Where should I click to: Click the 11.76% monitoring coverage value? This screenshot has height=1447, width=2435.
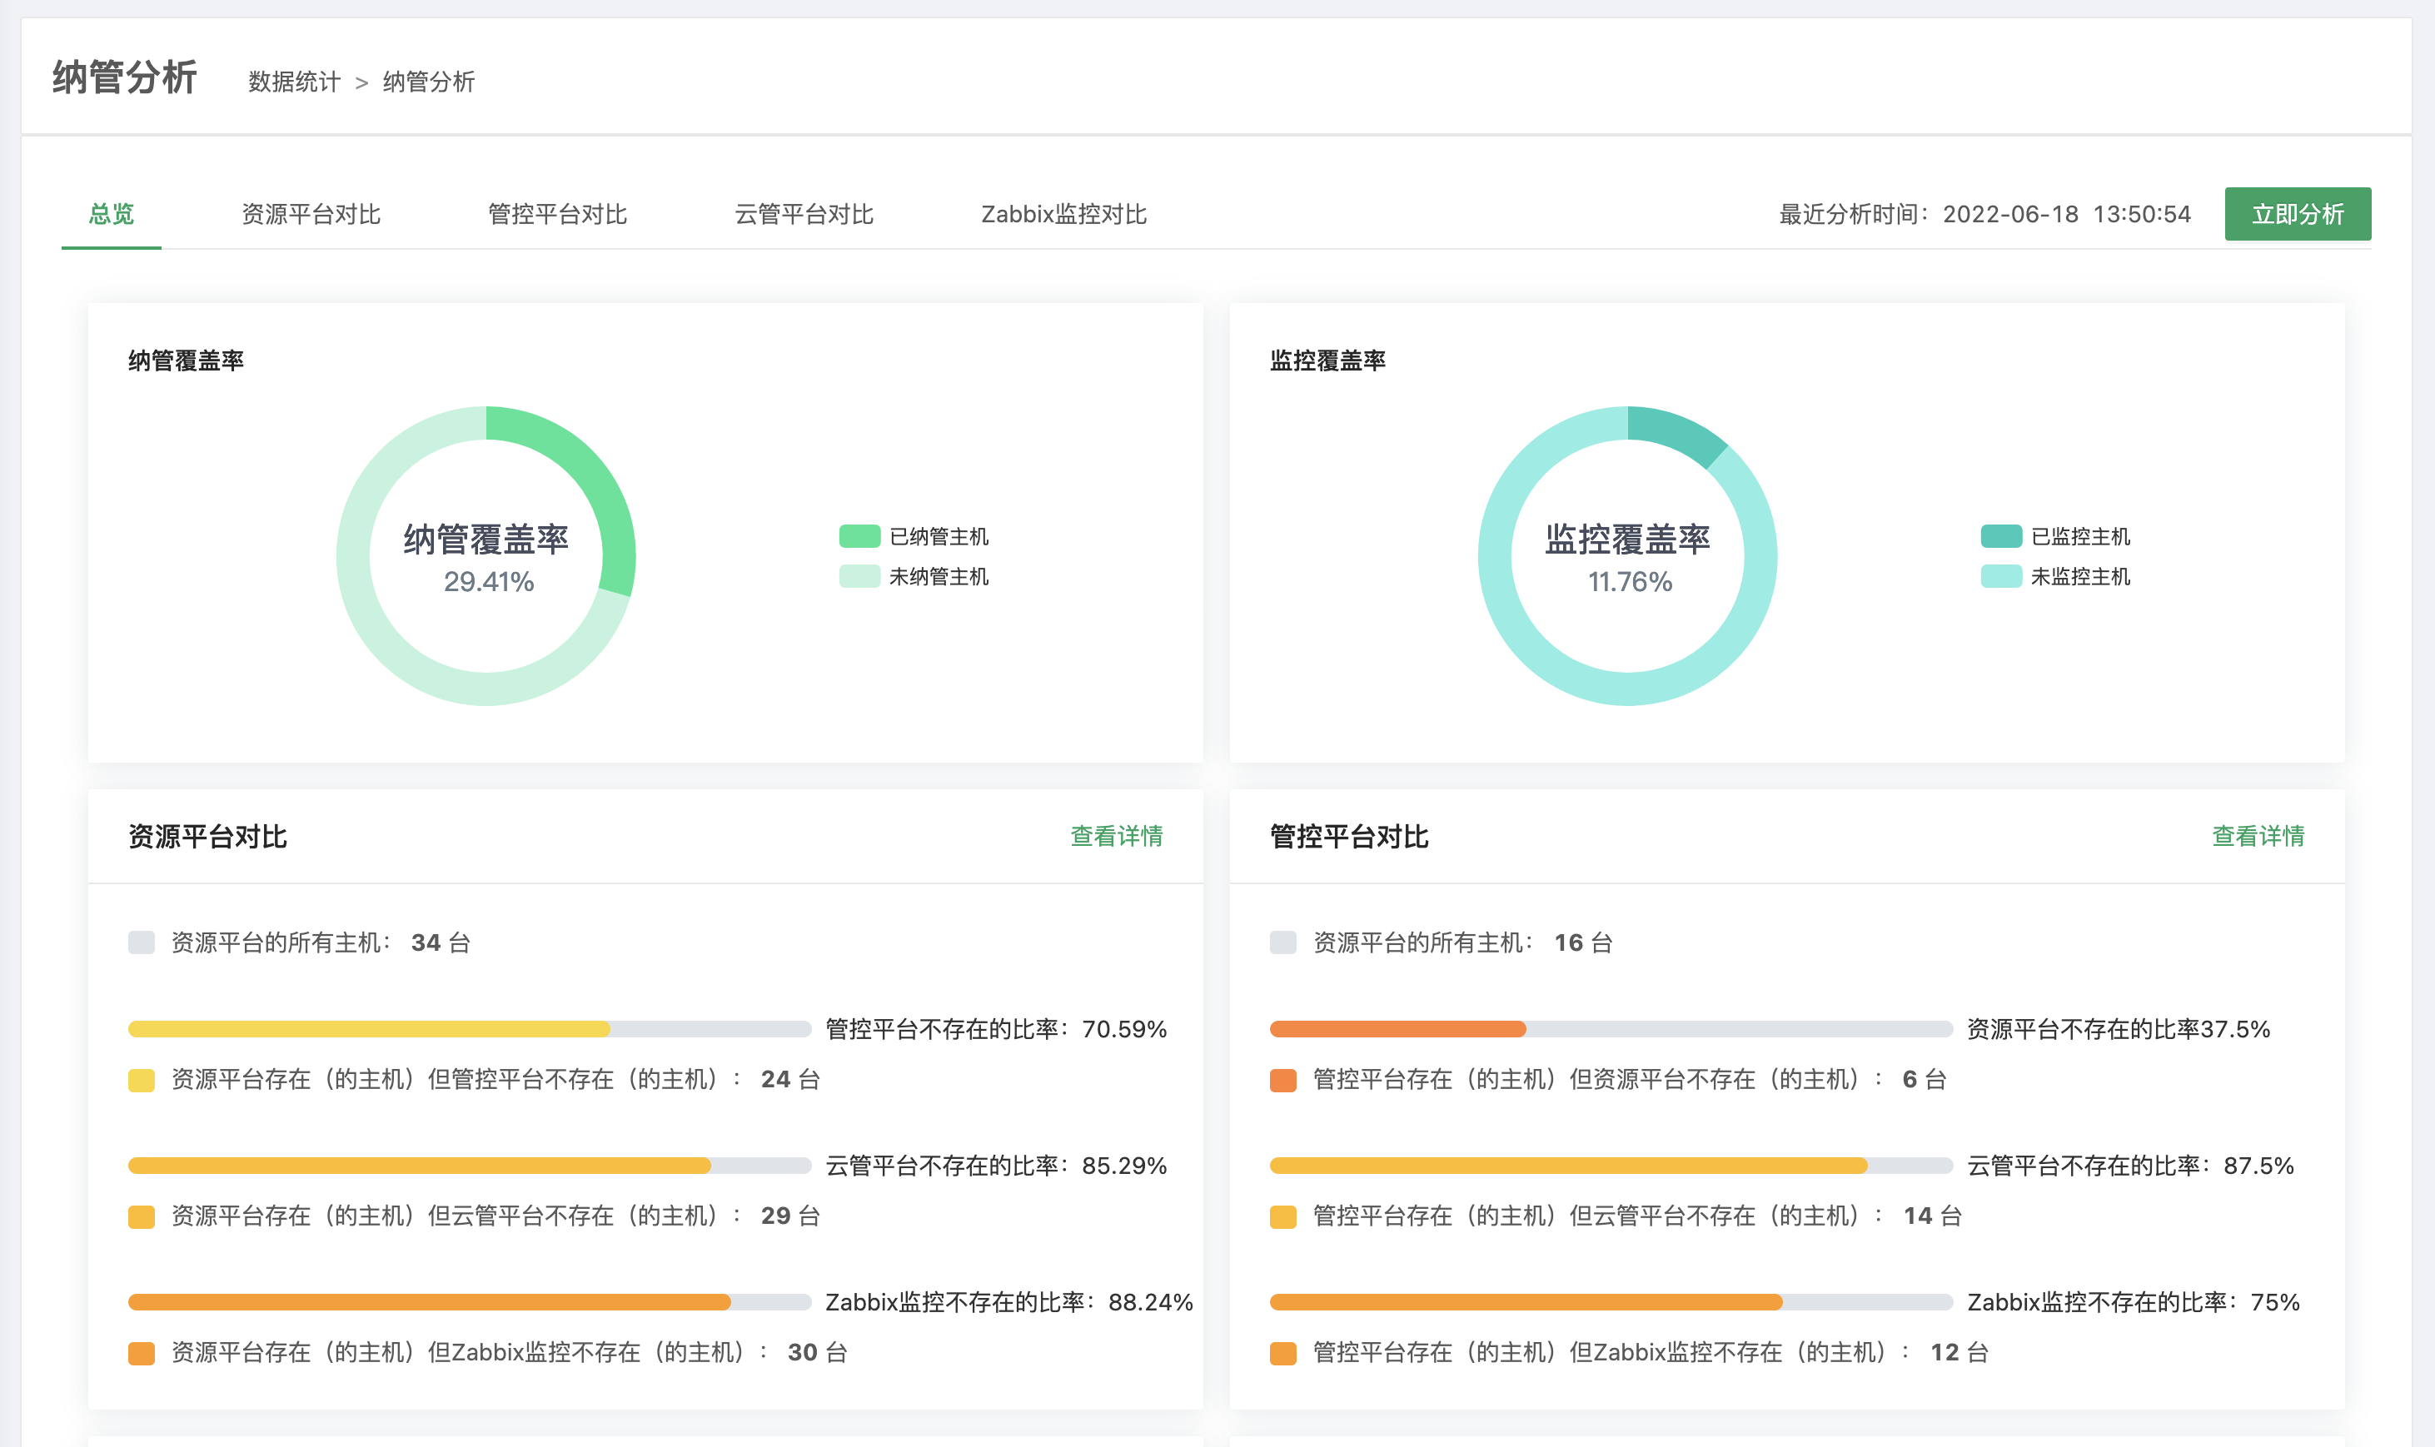pyautogui.click(x=1630, y=582)
